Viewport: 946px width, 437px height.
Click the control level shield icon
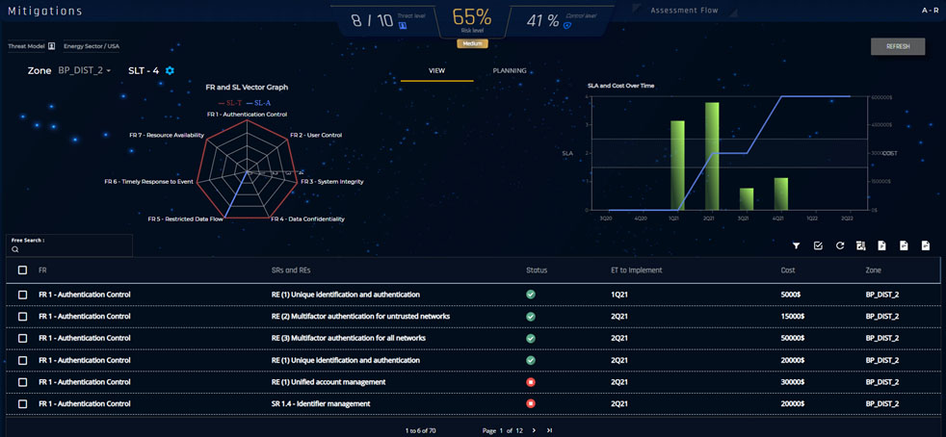tap(566, 25)
